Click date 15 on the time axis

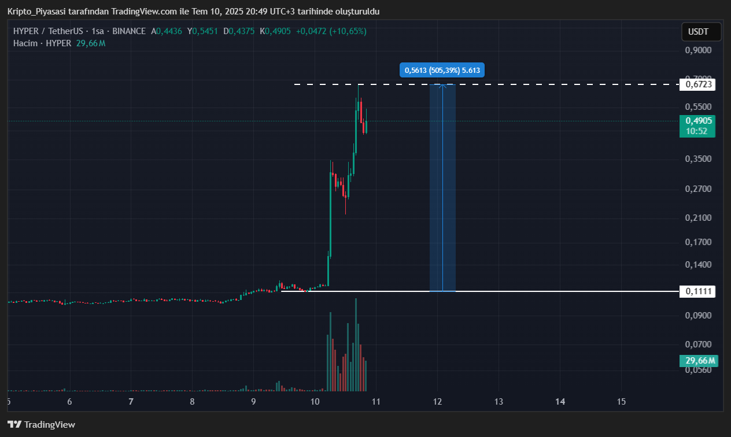pos(622,402)
